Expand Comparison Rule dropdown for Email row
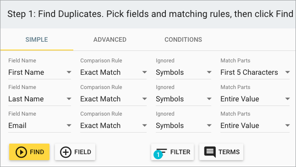 (114, 126)
